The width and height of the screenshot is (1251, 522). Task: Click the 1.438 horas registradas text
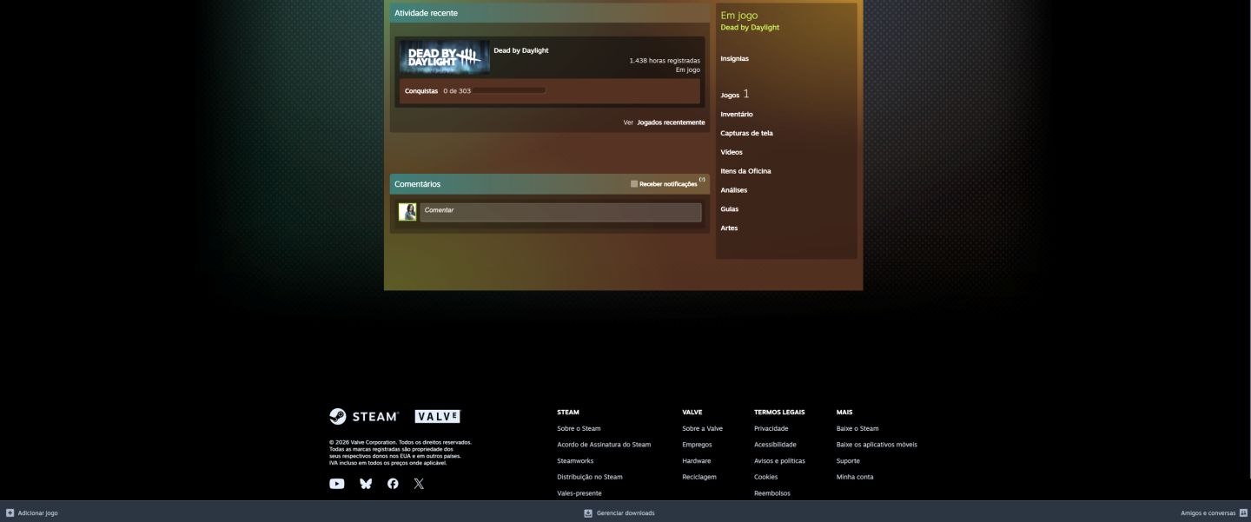point(665,61)
